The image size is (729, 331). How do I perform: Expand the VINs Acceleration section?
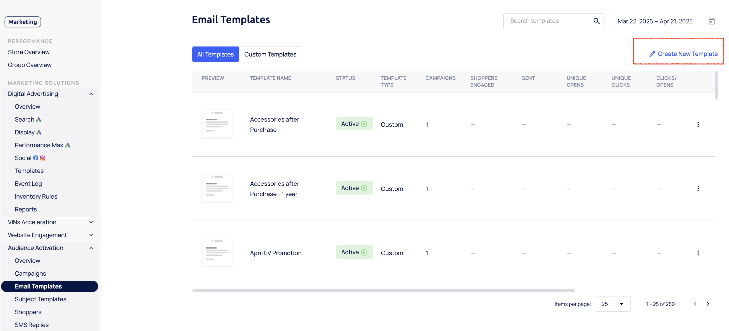click(91, 222)
